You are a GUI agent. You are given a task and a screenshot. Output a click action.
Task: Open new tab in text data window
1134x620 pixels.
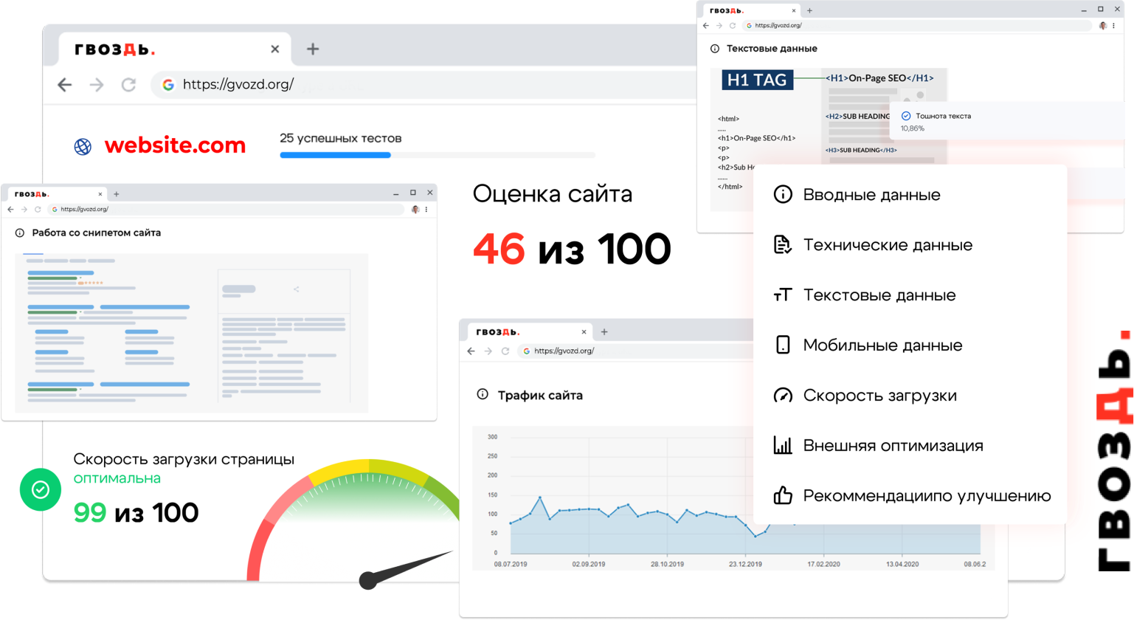pos(809,10)
